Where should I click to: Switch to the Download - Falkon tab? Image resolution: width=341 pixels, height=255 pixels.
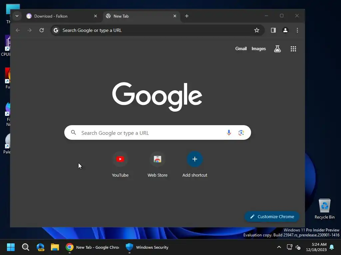coord(62,16)
